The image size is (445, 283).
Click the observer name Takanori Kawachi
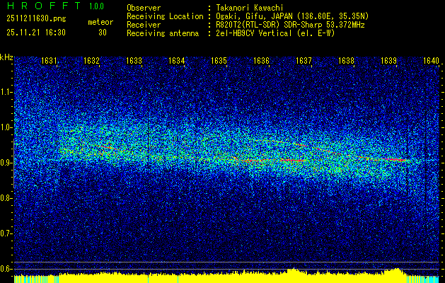coord(250,8)
